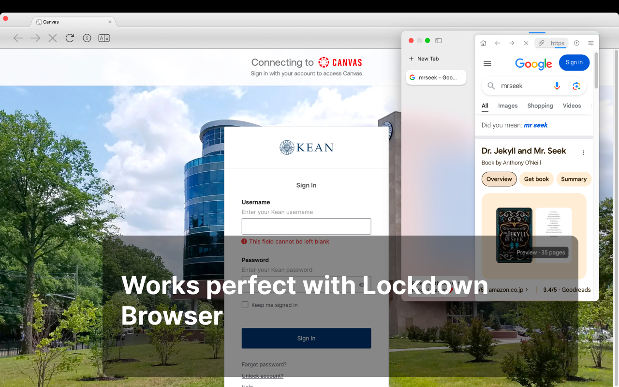619x387 pixels.
Task: Click the small browser vertical scrollbar
Action: pyautogui.click(x=596, y=70)
